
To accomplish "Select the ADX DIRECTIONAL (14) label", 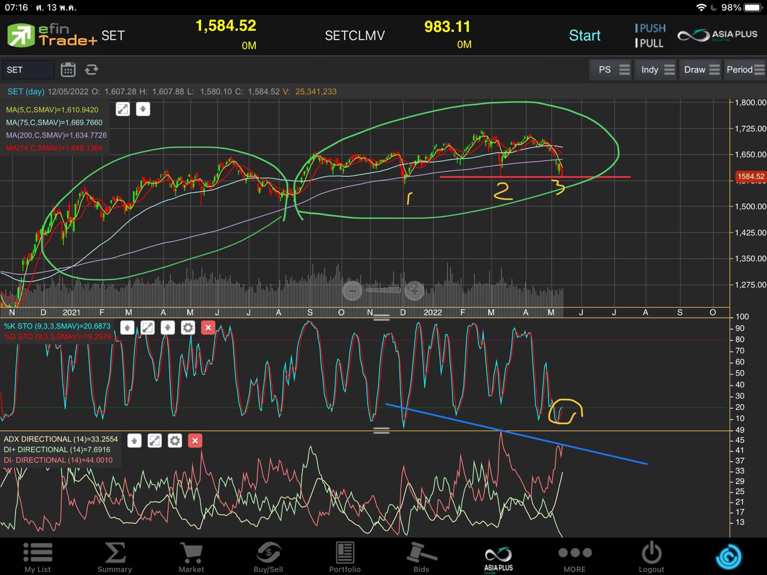I will (x=60, y=439).
